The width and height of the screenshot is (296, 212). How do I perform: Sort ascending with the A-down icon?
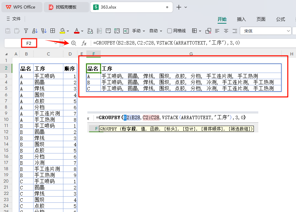pos(35,31)
